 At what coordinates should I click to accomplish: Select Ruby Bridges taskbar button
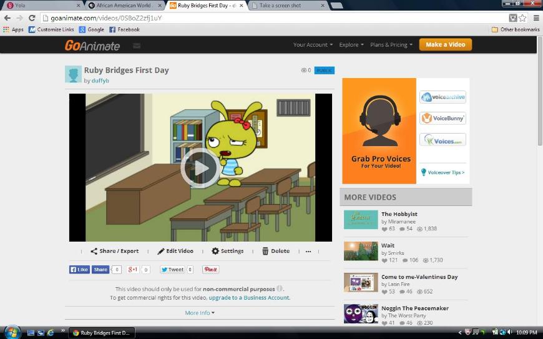102,333
